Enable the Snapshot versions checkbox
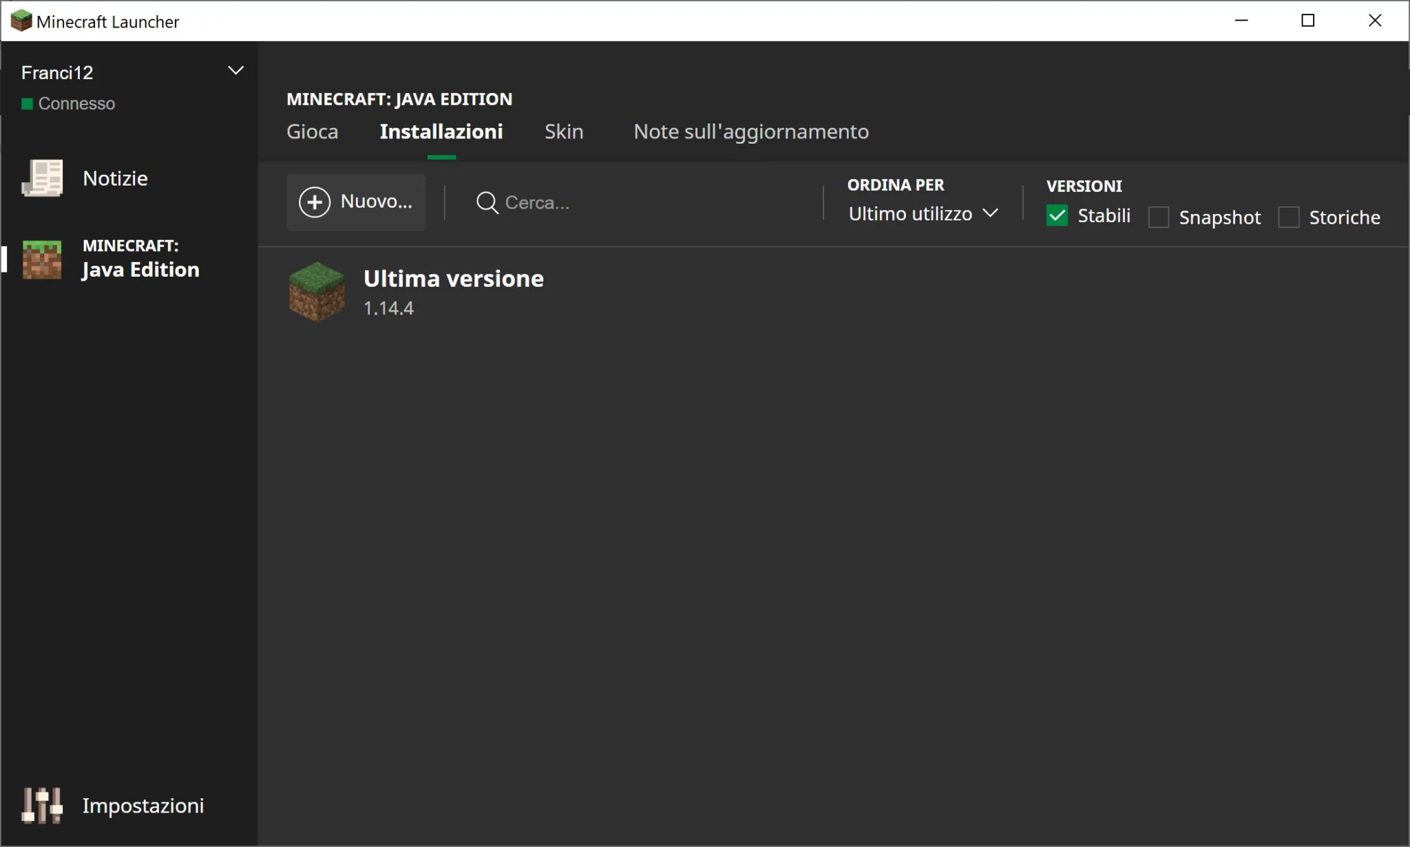The width and height of the screenshot is (1410, 847). coord(1159,217)
